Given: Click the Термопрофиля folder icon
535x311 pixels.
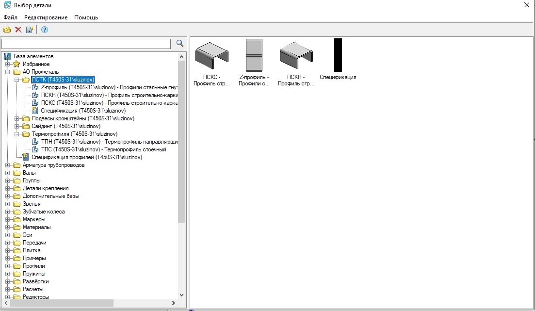Looking at the screenshot, I should tap(26, 134).
